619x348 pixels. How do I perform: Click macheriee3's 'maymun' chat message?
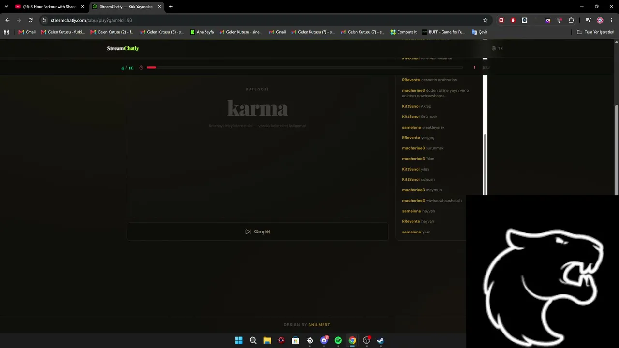422,190
